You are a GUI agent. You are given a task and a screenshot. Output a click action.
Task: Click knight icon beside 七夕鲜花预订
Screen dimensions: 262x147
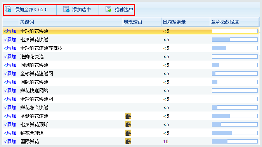point(128,124)
